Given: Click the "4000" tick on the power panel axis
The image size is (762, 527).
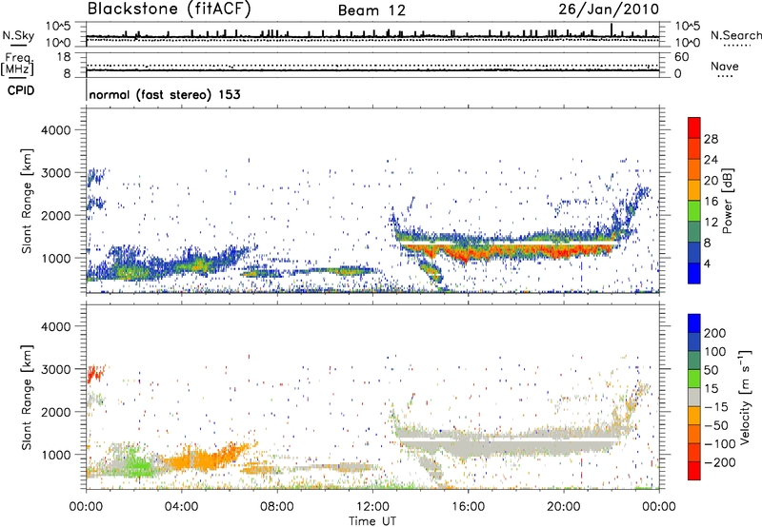Looking at the screenshot, I should (x=55, y=130).
